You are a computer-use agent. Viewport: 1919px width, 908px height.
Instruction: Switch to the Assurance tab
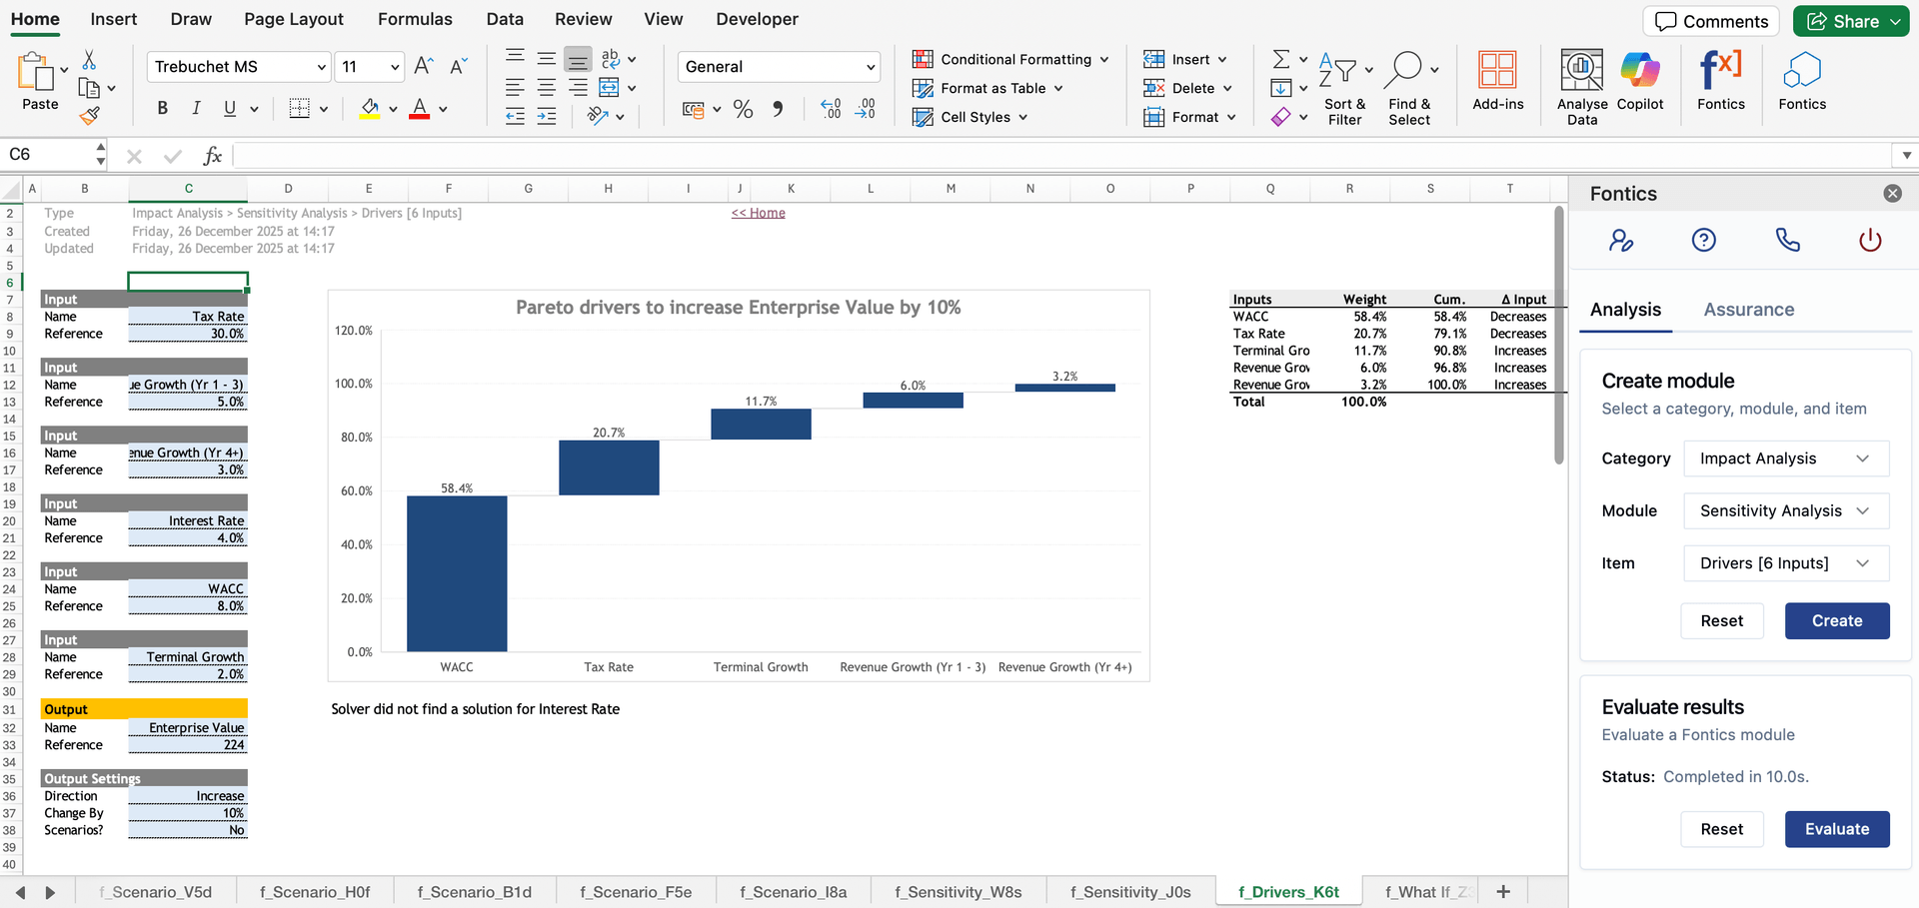pos(1748,310)
